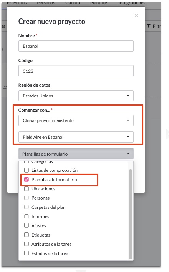Open the Clonar proyecto existente dropdown

pos(76,120)
